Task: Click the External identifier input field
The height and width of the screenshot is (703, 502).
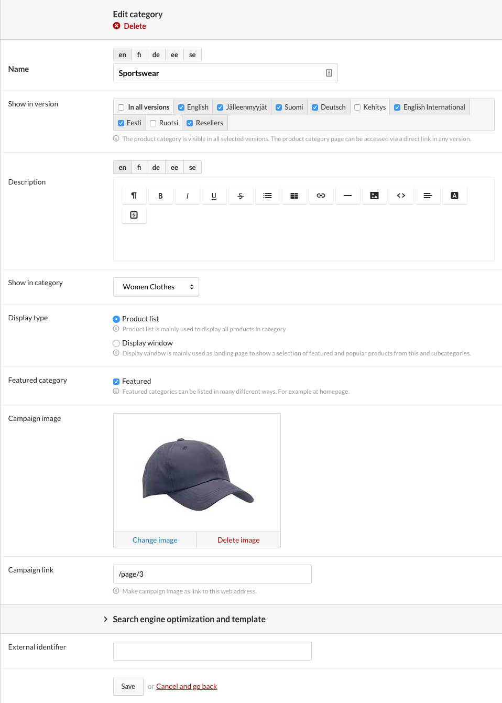Action: point(212,651)
